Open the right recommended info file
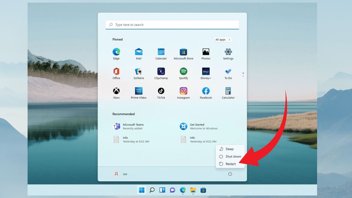Image resolution: width=352 pixels, height=198 pixels. tap(198, 139)
